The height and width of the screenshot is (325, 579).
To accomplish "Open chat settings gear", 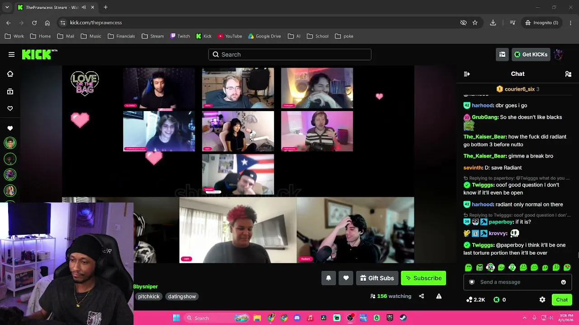I will point(542,300).
